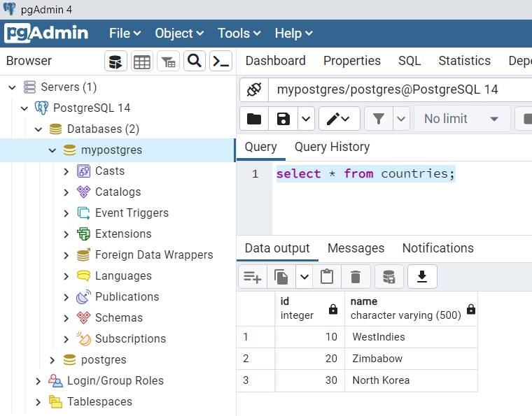Screen dimensions: 532x416
Task: Click the WestIndies cell
Action: (x=411, y=337)
